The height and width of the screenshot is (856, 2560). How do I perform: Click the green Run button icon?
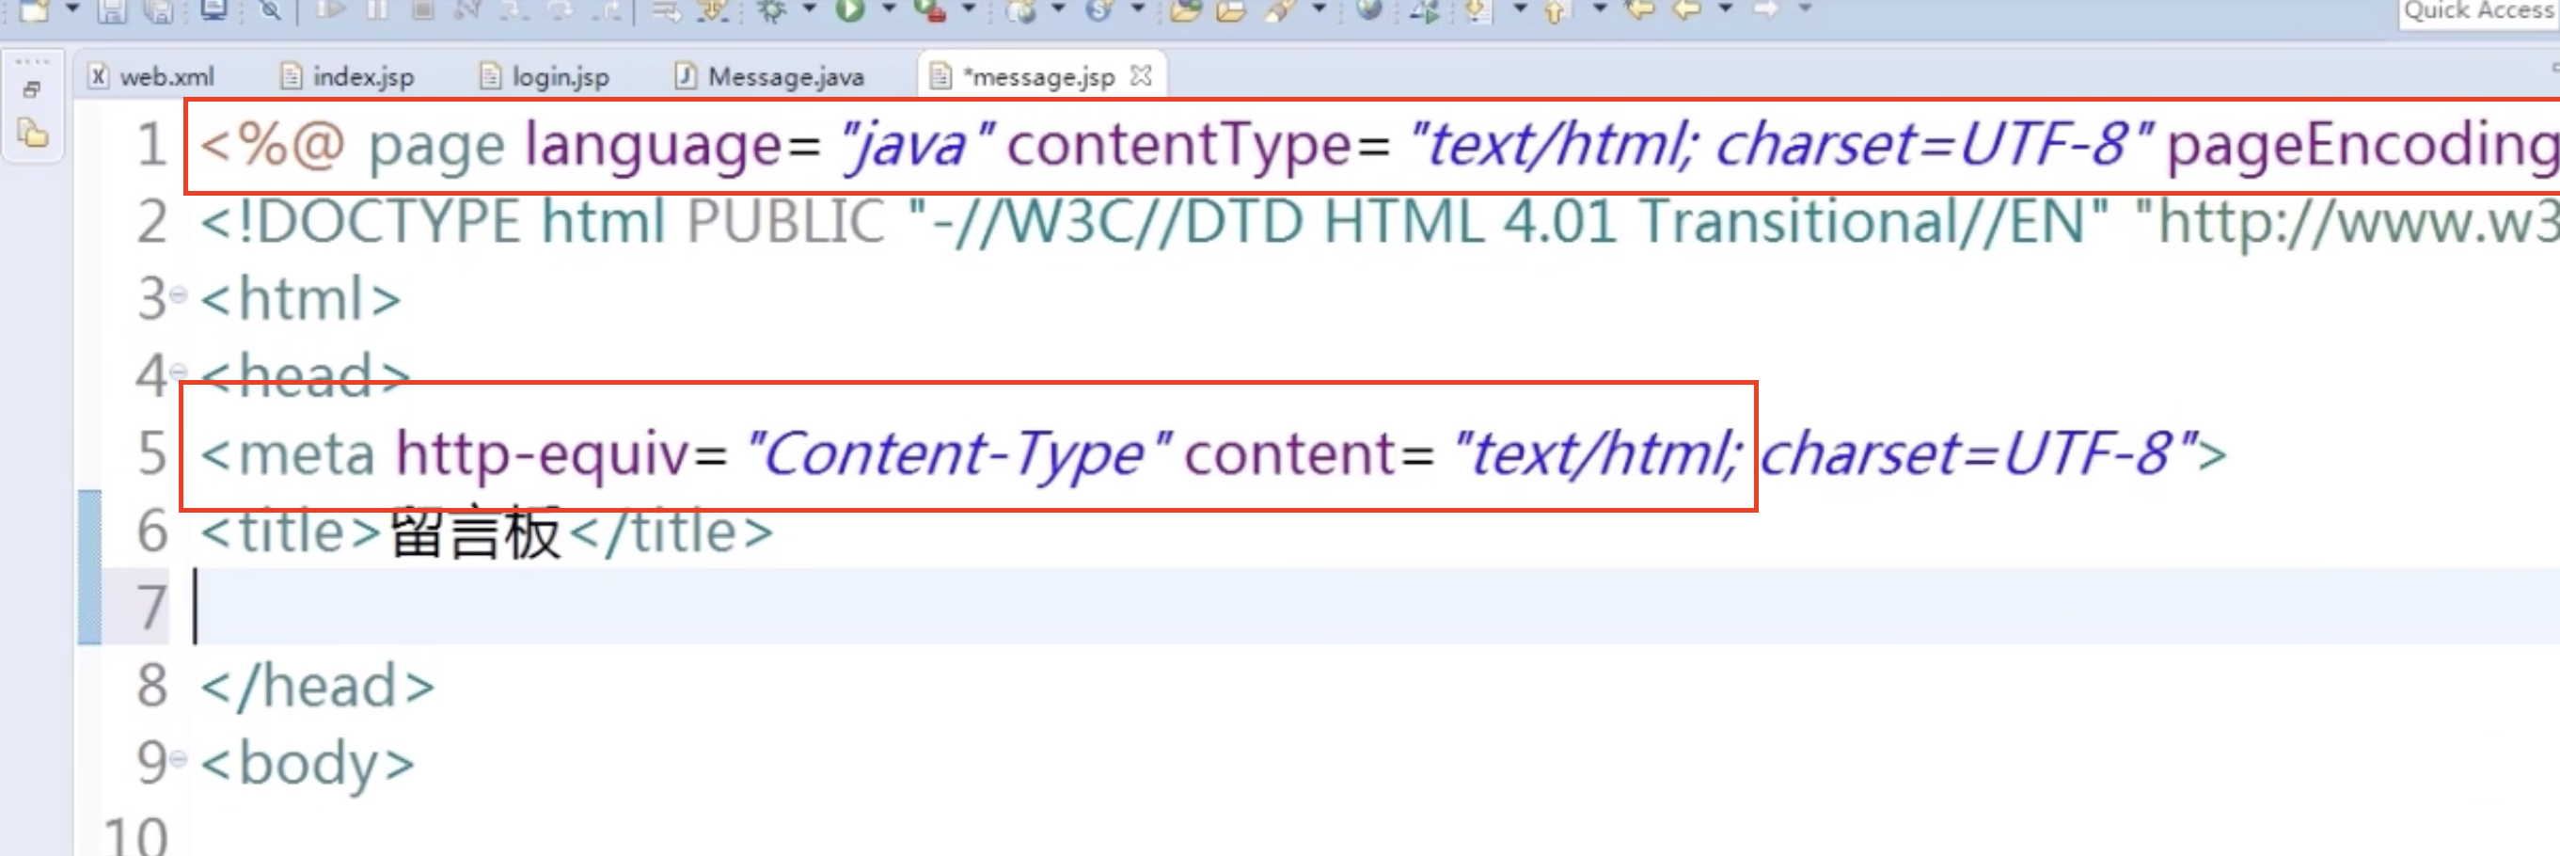tap(849, 10)
